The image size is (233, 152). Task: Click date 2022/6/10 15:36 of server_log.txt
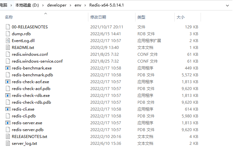point(106,144)
